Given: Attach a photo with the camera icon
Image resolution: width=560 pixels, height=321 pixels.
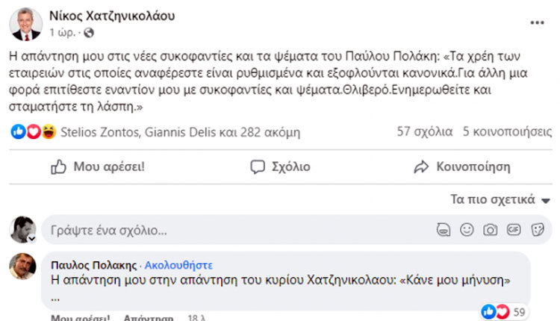Looking at the screenshot, I should 490,230.
